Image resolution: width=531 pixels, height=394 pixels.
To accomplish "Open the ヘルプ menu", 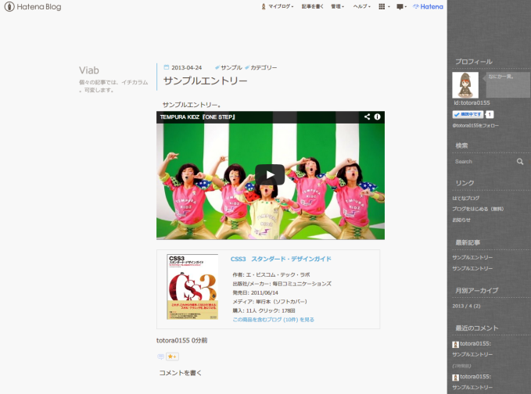I will [361, 6].
